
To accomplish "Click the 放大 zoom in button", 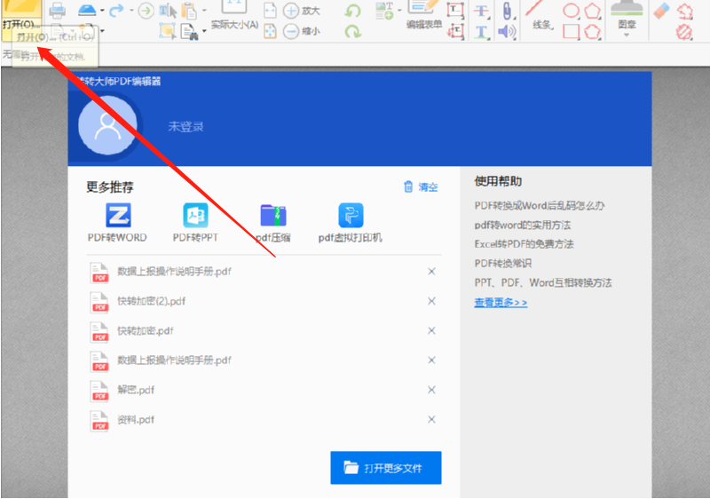I will click(302, 11).
